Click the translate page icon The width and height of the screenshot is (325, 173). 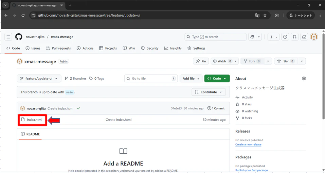[257, 15]
